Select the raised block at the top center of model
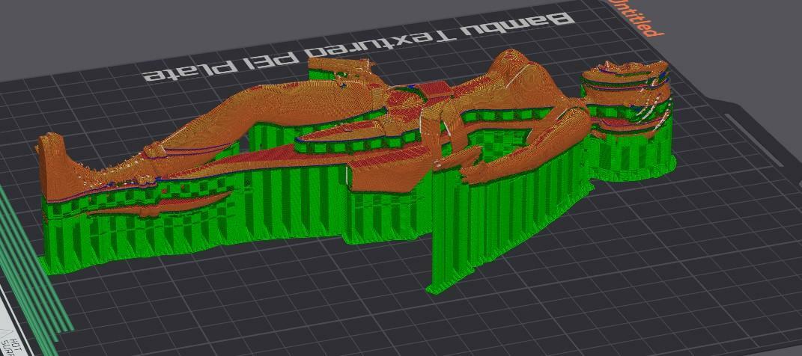Viewport: 802px width, 356px height. (337, 73)
